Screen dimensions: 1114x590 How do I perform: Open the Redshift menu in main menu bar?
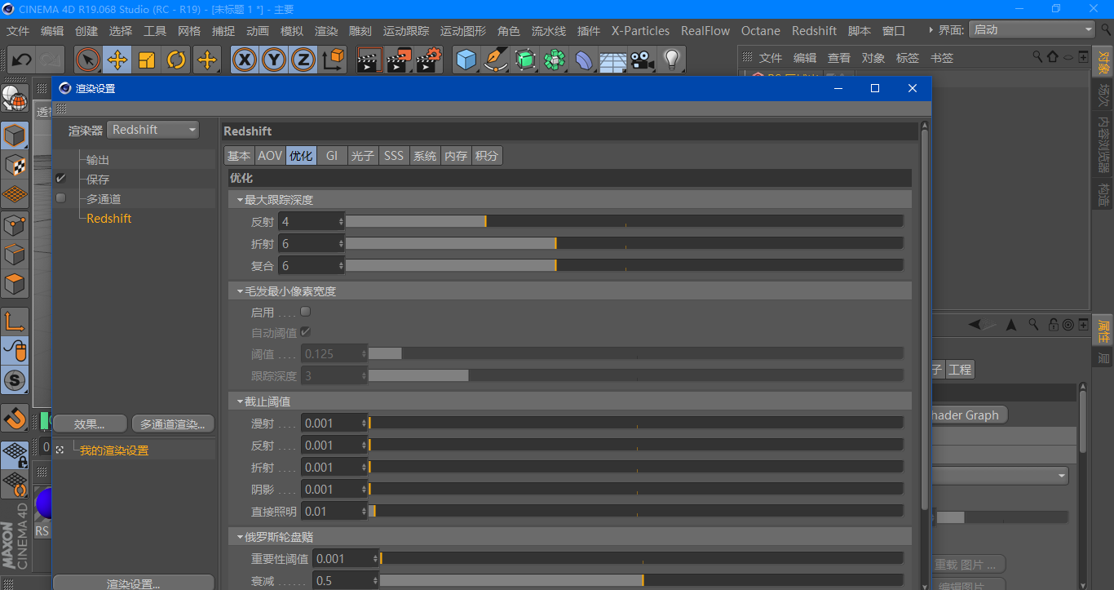click(814, 31)
